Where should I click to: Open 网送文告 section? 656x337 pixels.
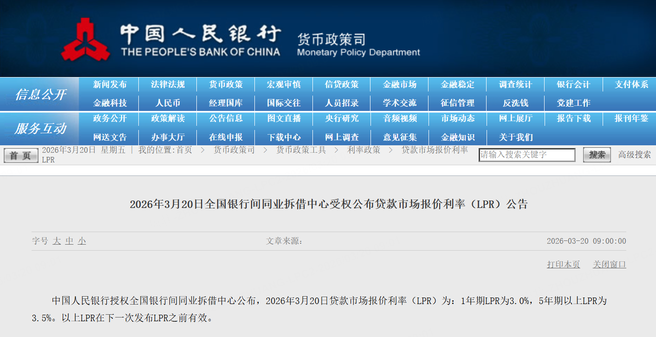tap(110, 137)
